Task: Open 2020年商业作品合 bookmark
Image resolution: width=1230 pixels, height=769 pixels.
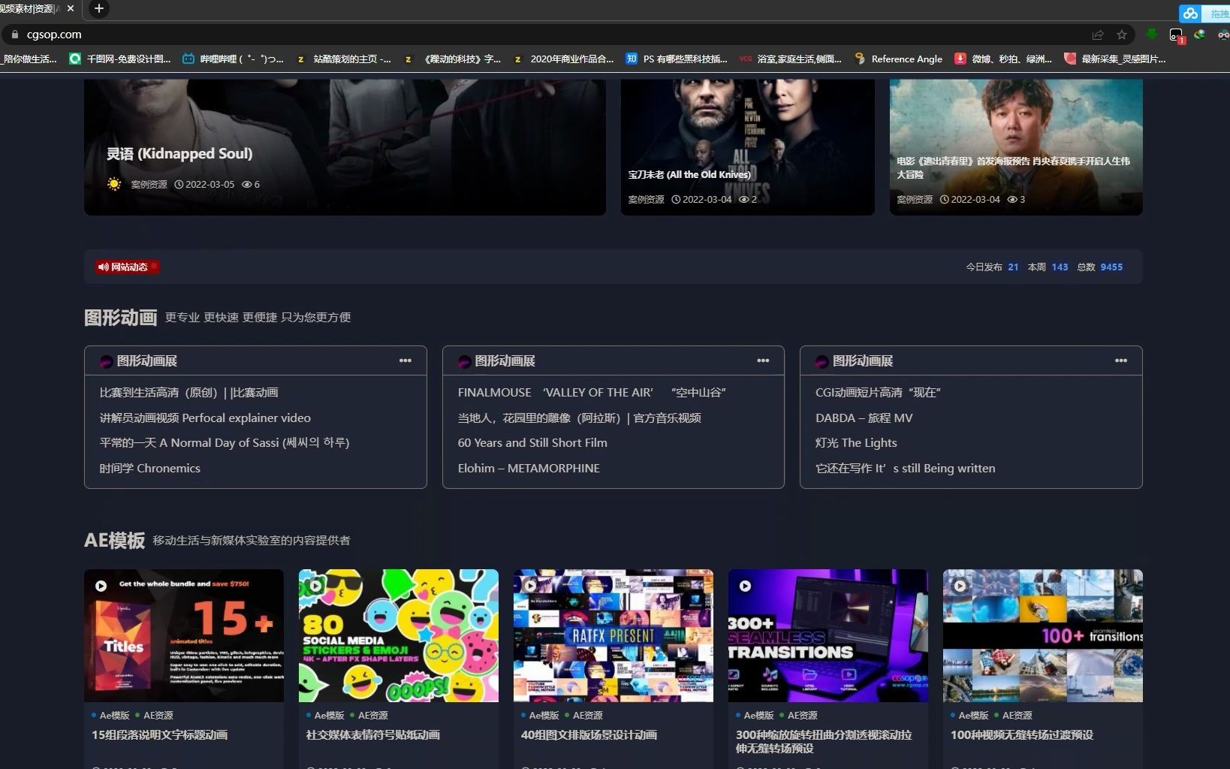Action: (563, 59)
